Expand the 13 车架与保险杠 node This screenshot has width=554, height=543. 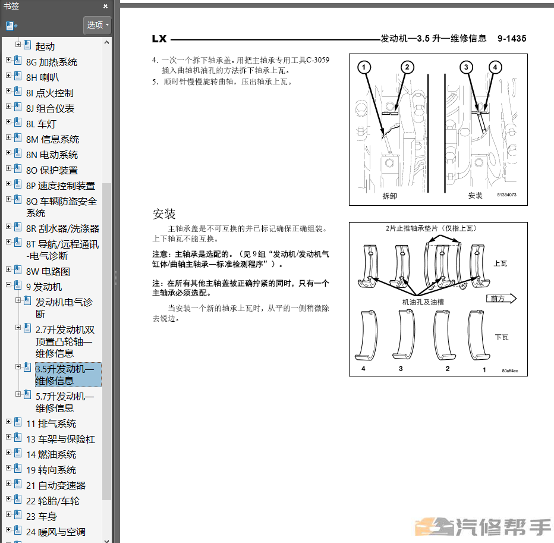tap(8, 437)
